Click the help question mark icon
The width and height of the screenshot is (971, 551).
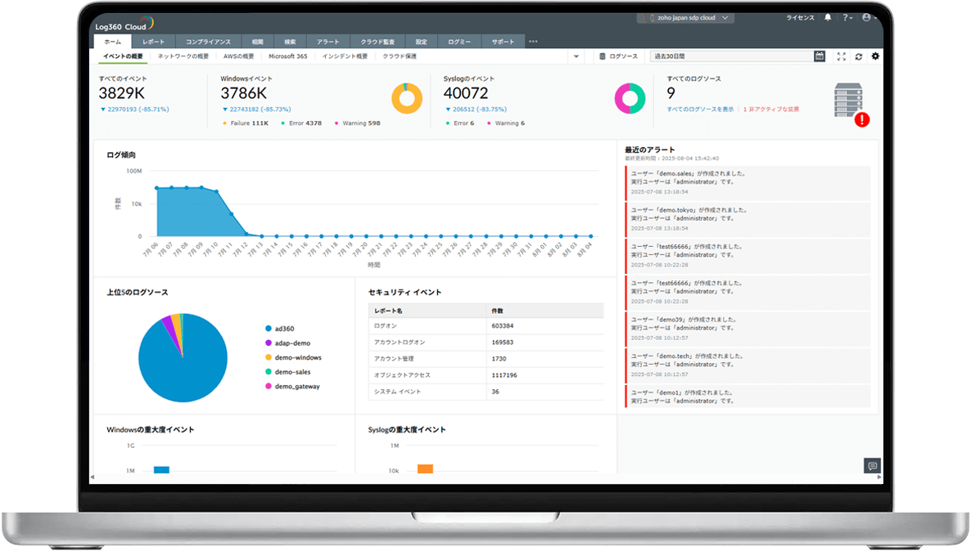(x=846, y=17)
